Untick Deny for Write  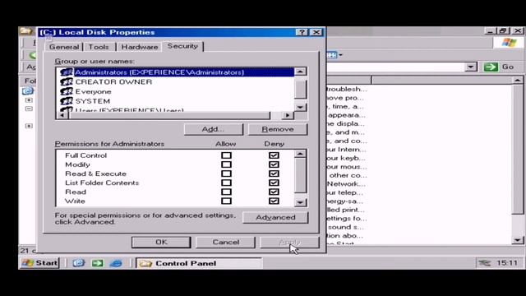point(274,201)
